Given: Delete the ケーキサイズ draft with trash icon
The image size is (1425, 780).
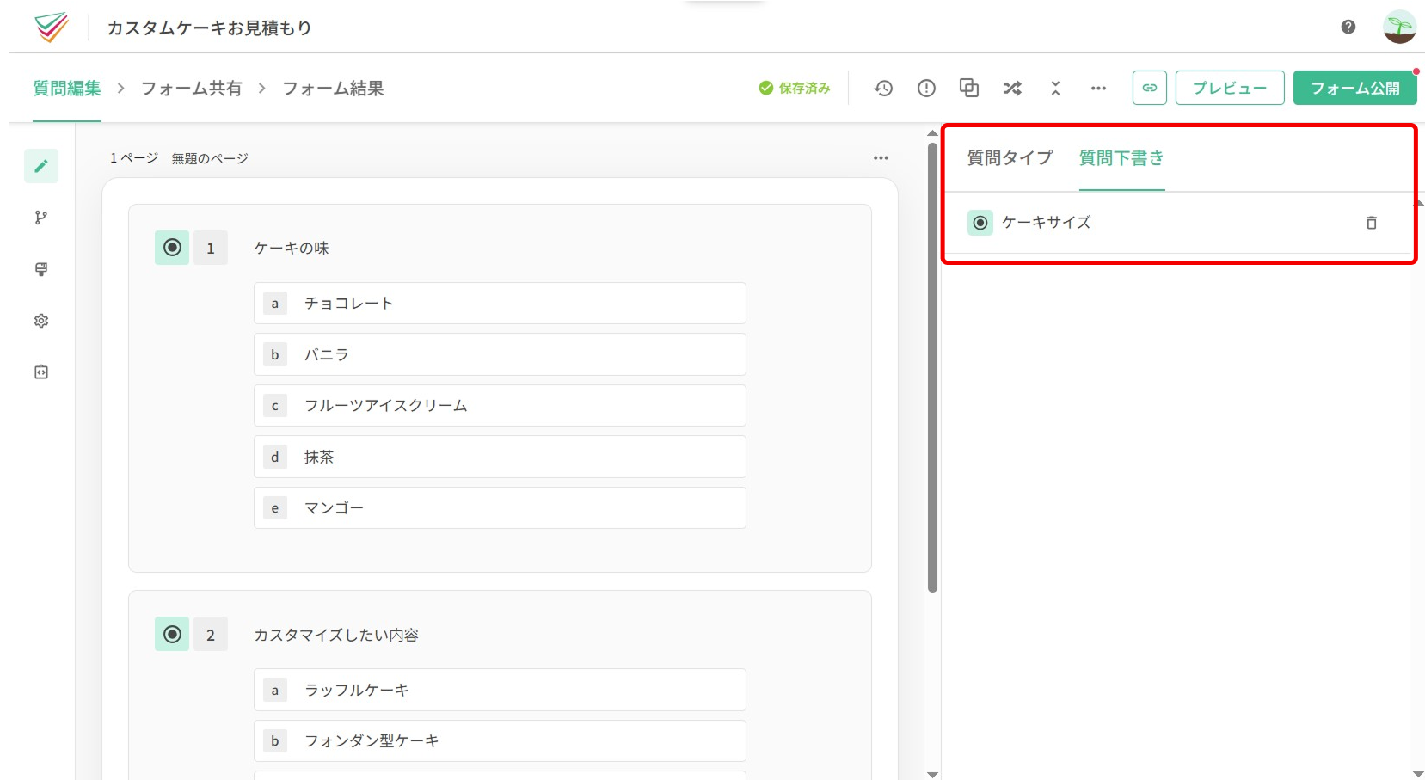Looking at the screenshot, I should click(x=1372, y=223).
